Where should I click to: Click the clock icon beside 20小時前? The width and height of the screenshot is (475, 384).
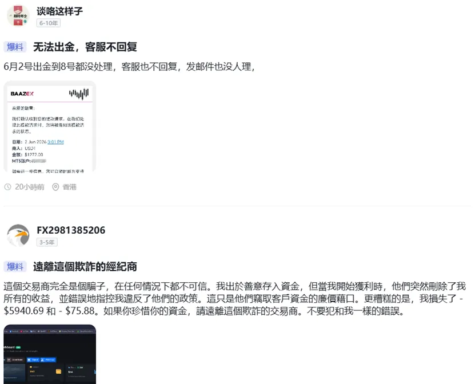7,187
